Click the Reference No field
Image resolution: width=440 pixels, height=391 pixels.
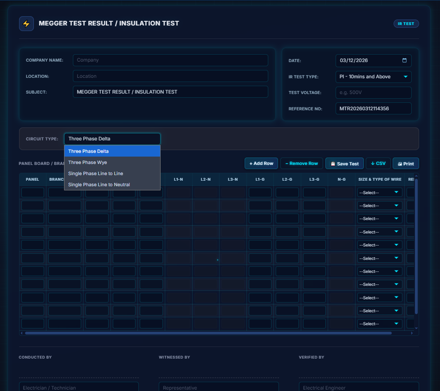point(373,108)
